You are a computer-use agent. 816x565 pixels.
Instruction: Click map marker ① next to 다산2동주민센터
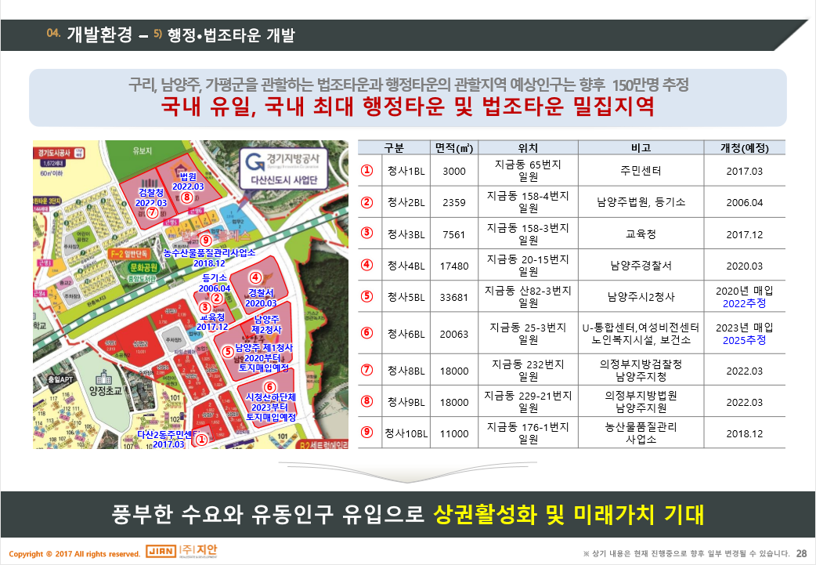(201, 440)
